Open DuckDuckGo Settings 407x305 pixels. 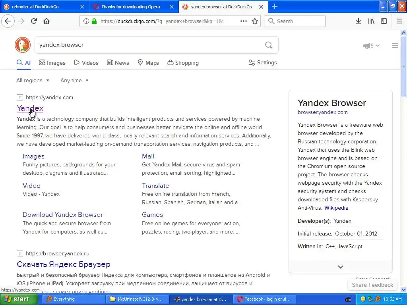point(263,62)
